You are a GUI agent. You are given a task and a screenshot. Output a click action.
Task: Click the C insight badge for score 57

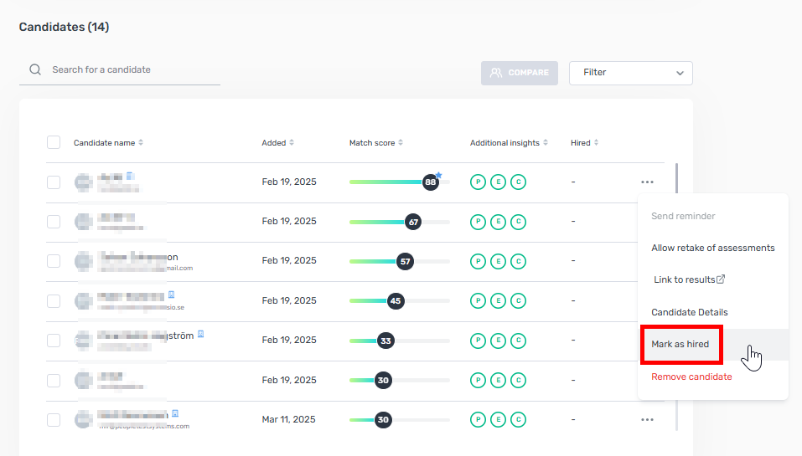pyautogui.click(x=519, y=261)
